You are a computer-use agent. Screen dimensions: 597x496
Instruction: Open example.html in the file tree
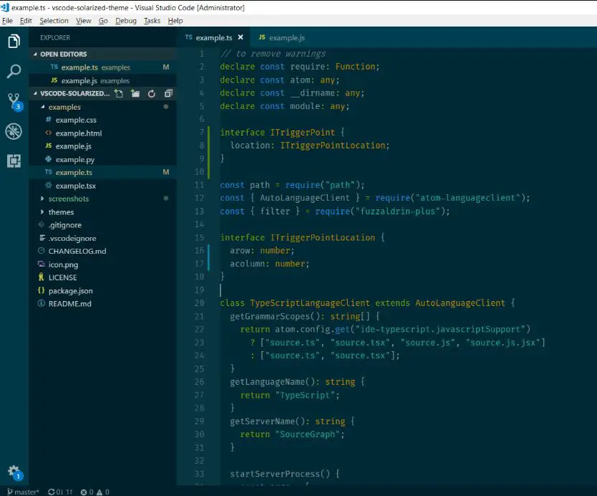click(x=102, y=133)
